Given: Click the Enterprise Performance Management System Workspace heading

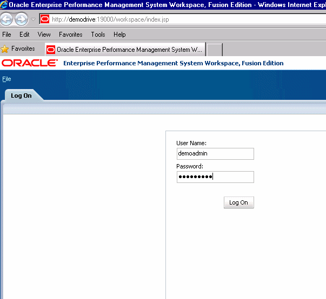Looking at the screenshot, I should point(174,63).
